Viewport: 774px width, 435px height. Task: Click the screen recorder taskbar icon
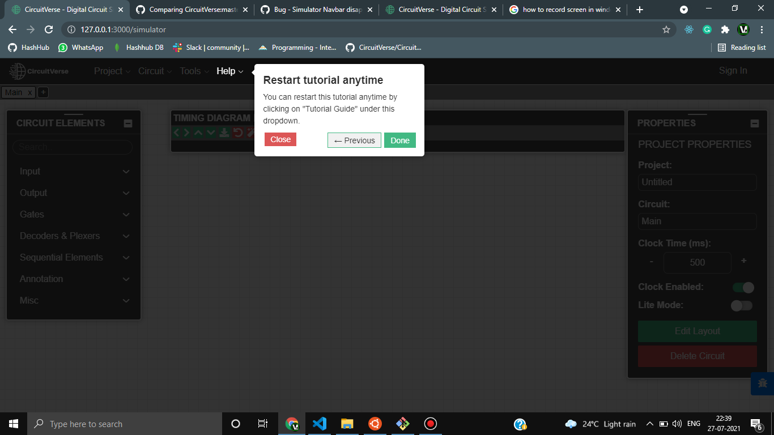431,424
